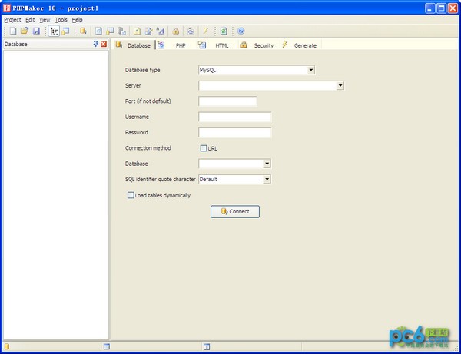
Task: Click the grey cylinder with pages toolbar icon
Action: coord(121,31)
